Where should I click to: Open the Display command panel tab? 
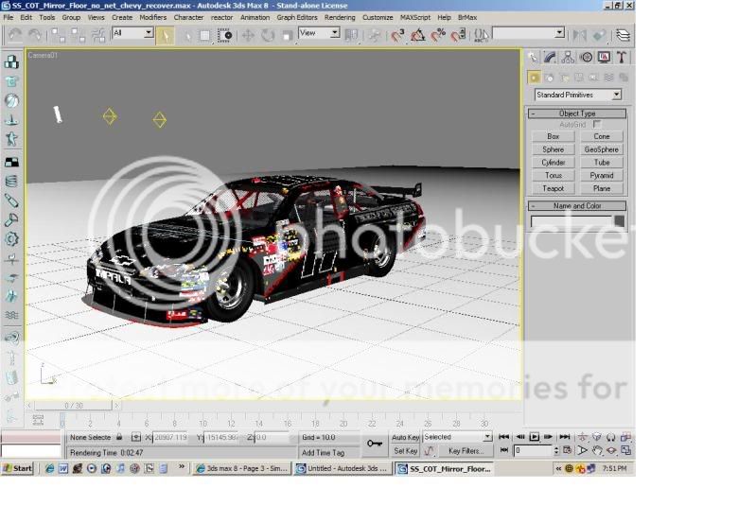pos(604,57)
